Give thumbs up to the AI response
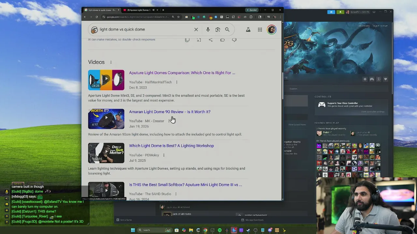 (x=222, y=40)
